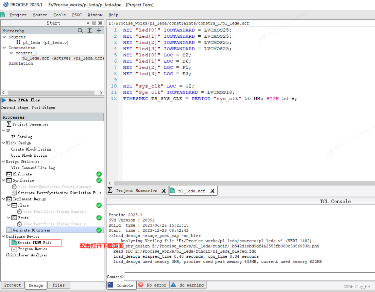Image resolution: width=375 pixels, height=292 pixels.
Task: Click the Program Device download icon
Action: point(14,249)
